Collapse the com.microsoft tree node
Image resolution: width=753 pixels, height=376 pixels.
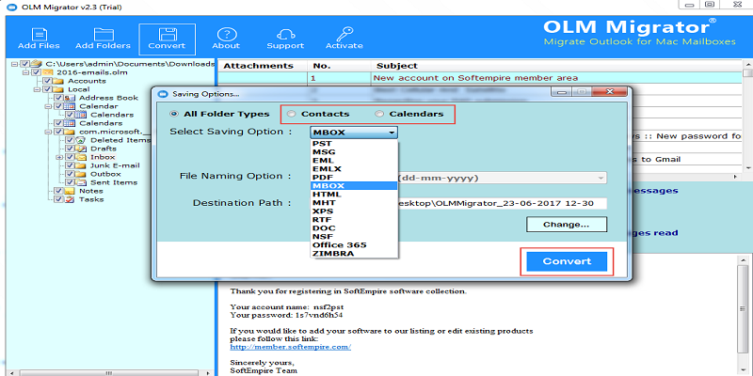click(x=48, y=132)
